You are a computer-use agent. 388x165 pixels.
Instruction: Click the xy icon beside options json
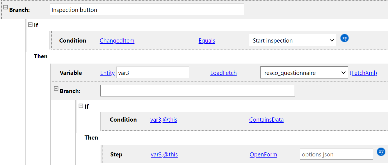pyautogui.click(x=381, y=152)
